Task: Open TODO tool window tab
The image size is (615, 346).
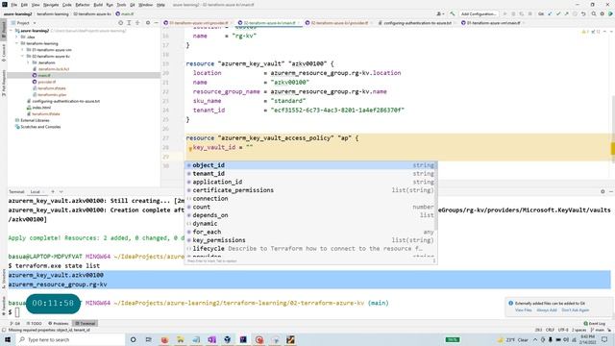Action: 35,323
